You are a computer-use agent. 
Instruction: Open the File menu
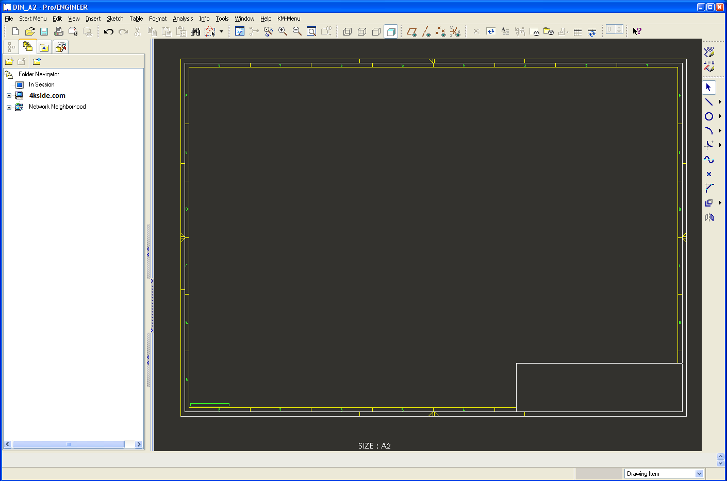[x=9, y=19]
